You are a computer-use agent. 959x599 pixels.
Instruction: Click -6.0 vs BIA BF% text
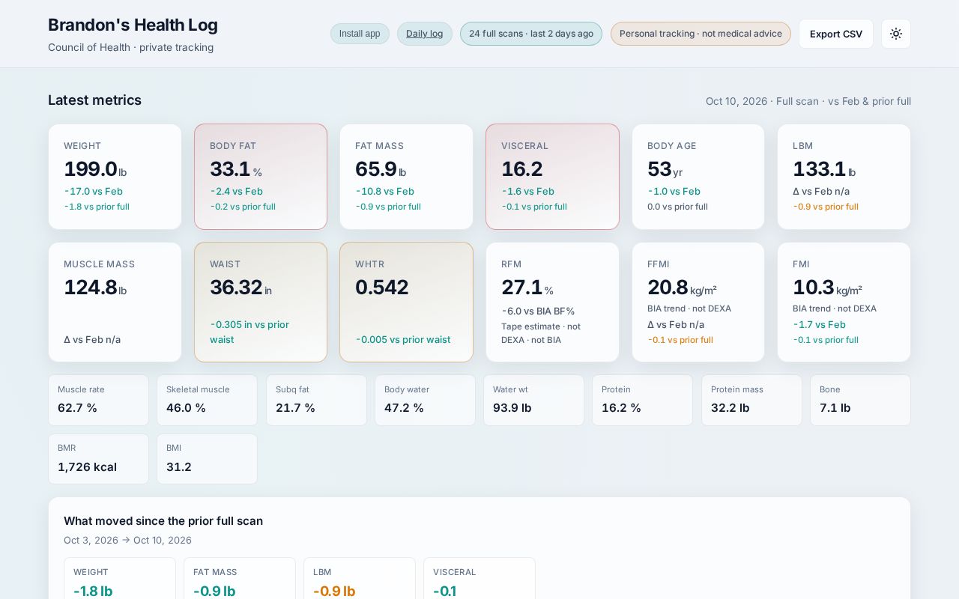(539, 311)
